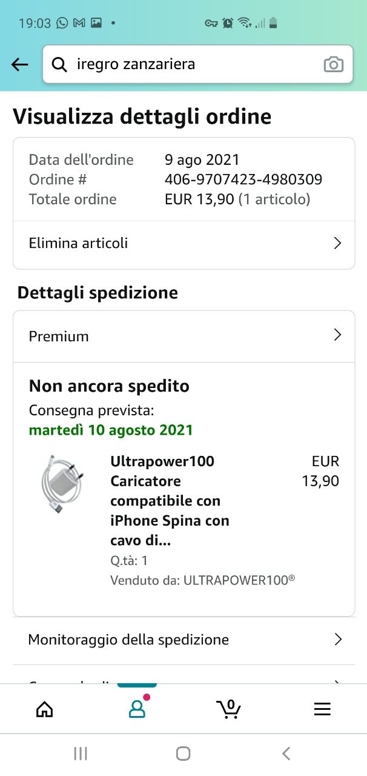
Task: Tap the magnifying glass search icon
Action: pyautogui.click(x=59, y=64)
